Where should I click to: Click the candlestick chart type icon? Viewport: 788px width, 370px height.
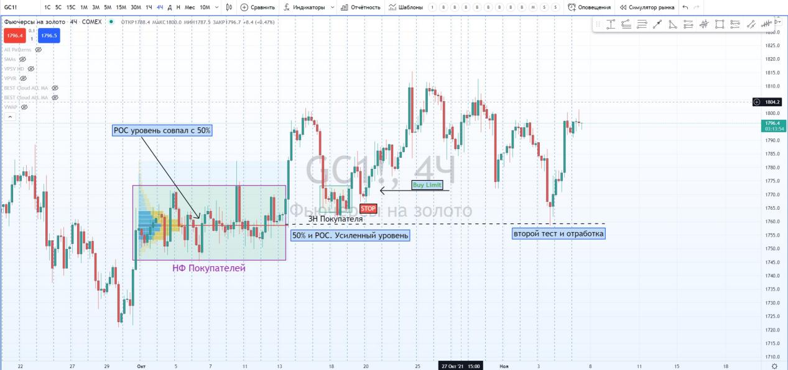[229, 7]
